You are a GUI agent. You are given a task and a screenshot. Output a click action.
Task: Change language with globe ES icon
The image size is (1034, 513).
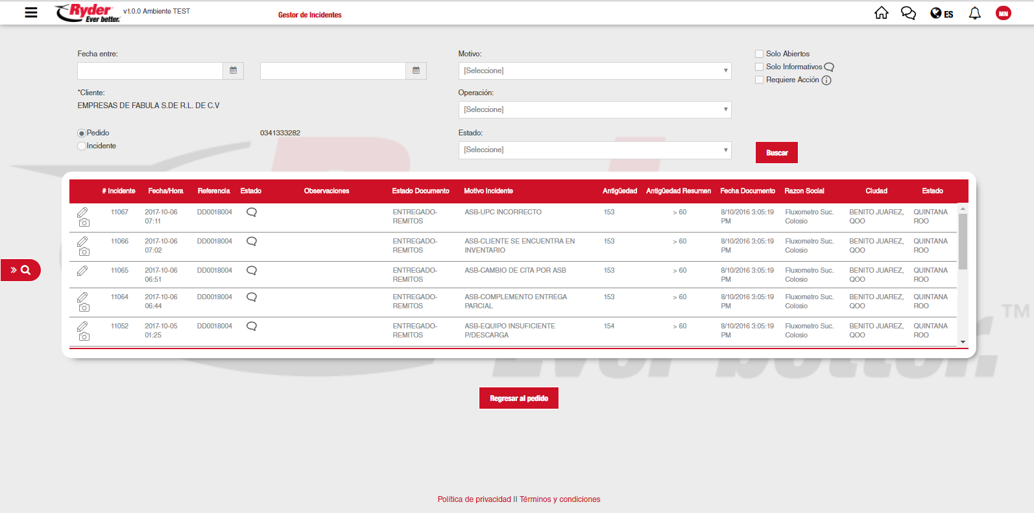[941, 13]
